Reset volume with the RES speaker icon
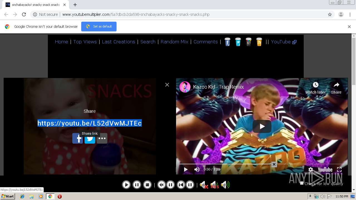356x200 pixels. coord(214,185)
